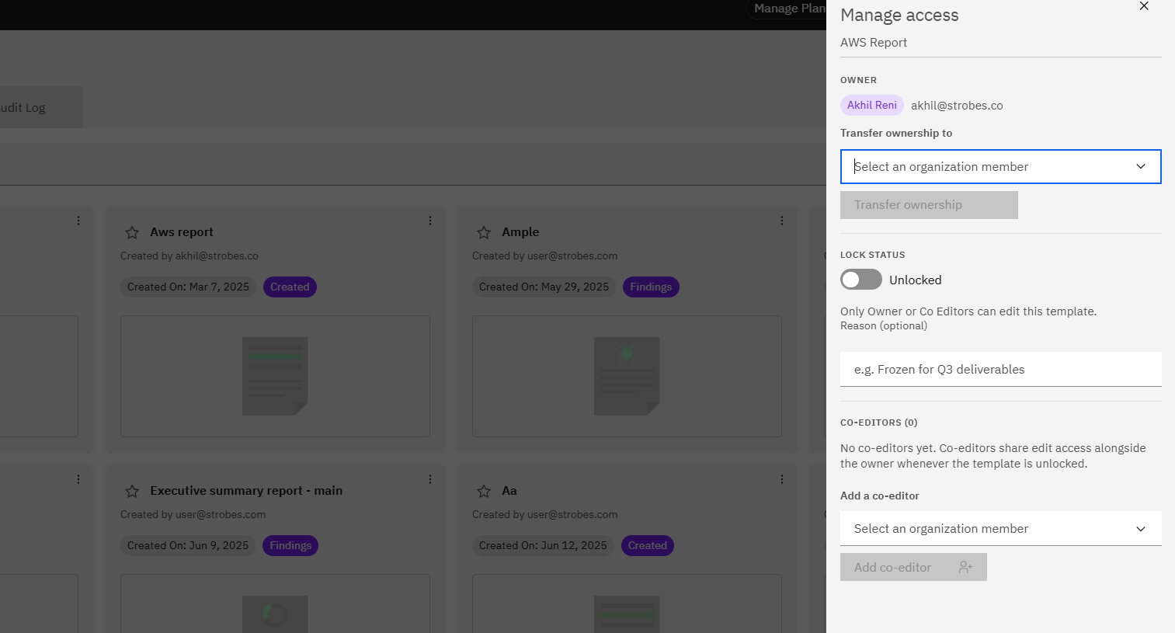This screenshot has width=1175, height=633.
Task: Star the Aws report template
Action: coord(132,232)
